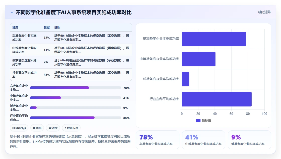This screenshot has width=281, height=159.
Task: Click the 9% progress bar
Action: tap(76, 108)
